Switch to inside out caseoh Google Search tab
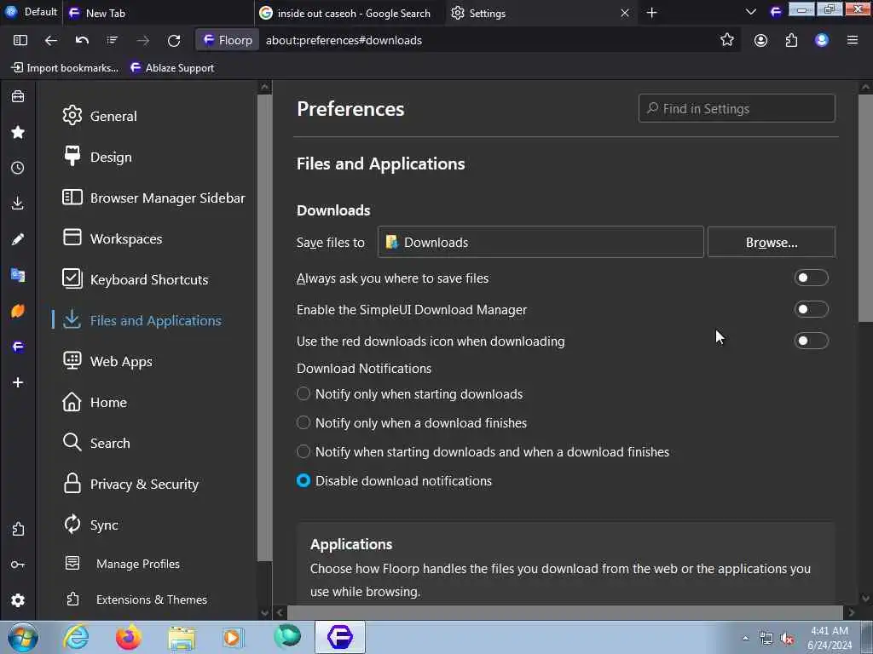This screenshot has width=873, height=654. coord(350,13)
